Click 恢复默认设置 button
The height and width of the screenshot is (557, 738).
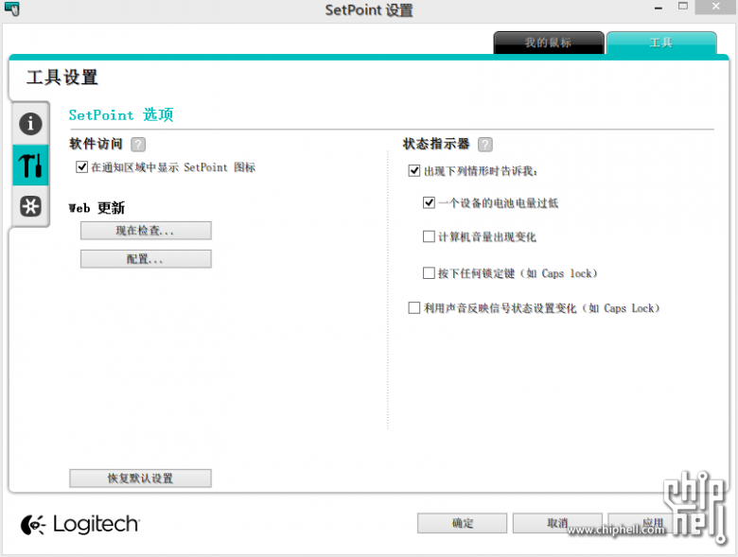[140, 478]
